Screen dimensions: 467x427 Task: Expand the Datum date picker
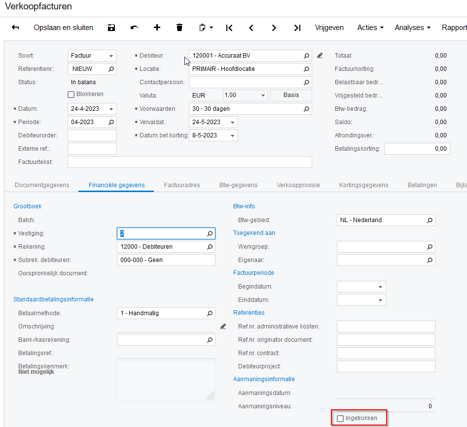pyautogui.click(x=112, y=109)
